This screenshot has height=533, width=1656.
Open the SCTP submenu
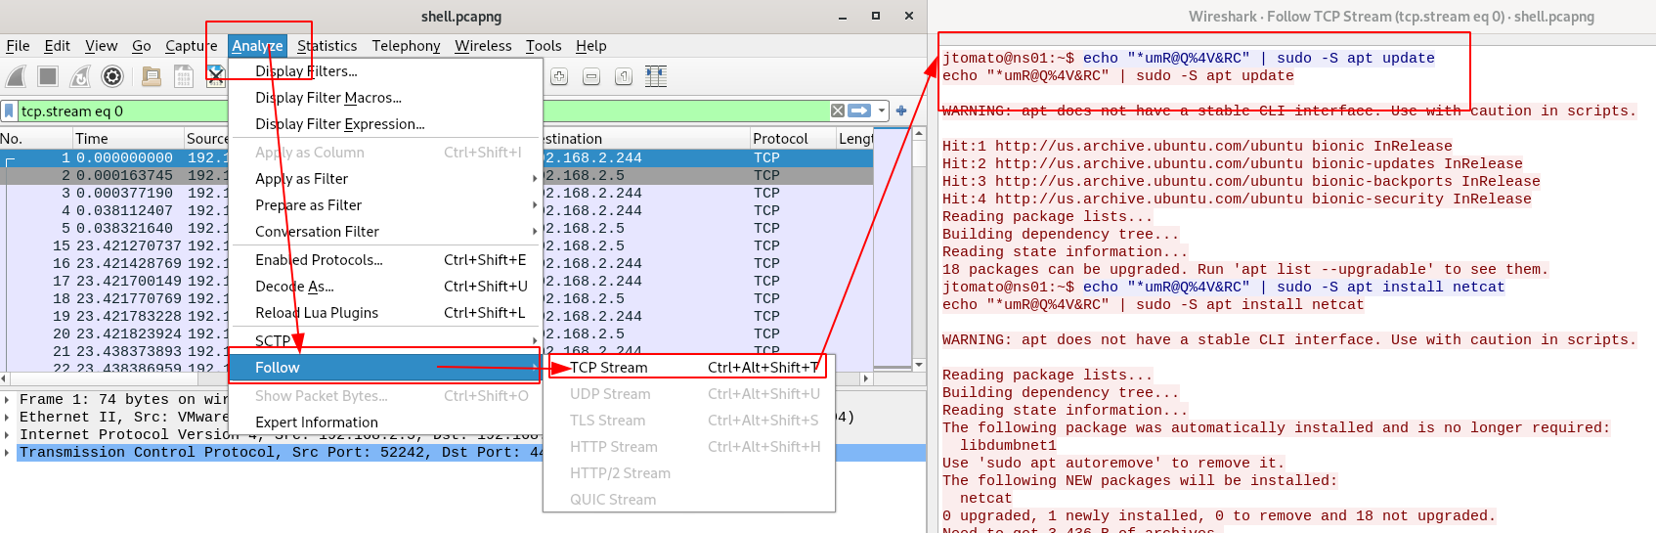(385, 340)
